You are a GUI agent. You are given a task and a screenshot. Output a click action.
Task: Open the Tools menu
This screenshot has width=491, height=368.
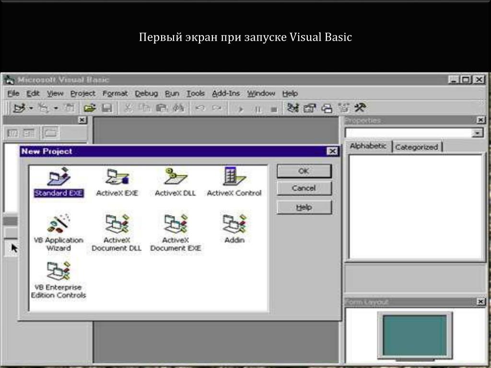coord(196,93)
